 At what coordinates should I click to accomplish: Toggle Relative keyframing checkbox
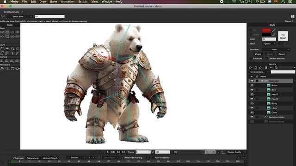click(122, 158)
